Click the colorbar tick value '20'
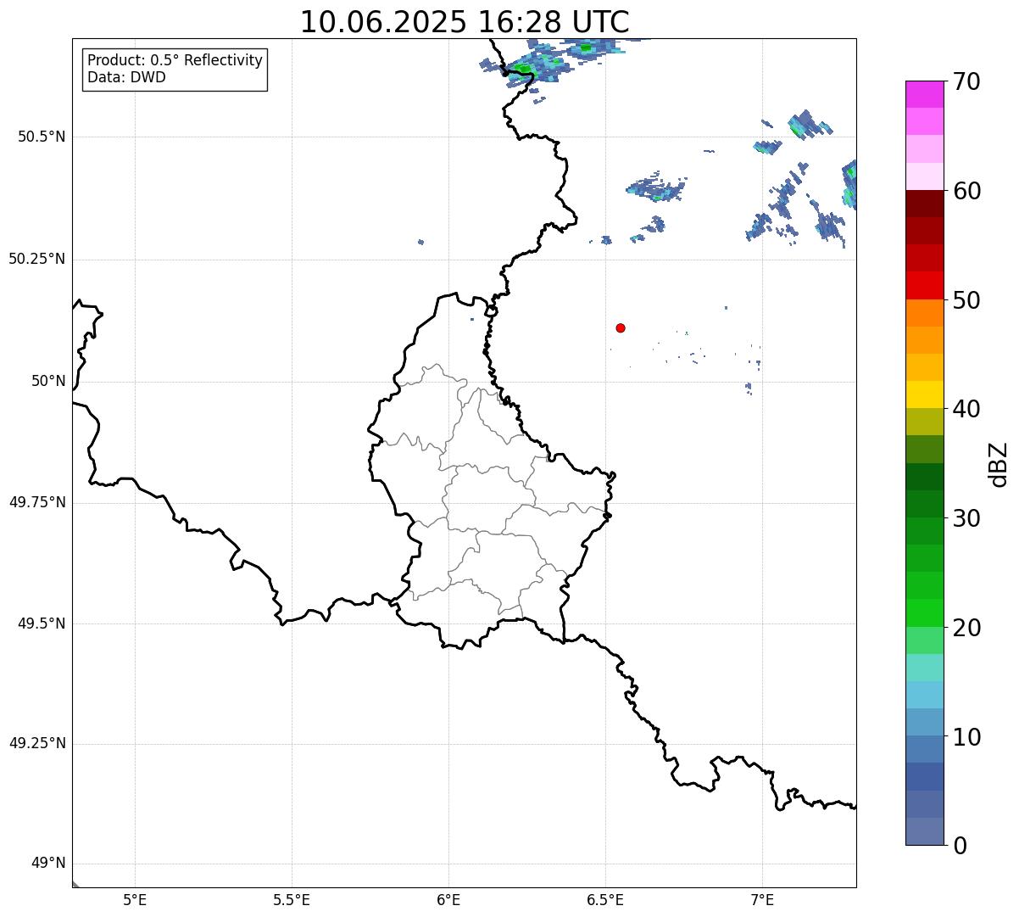This screenshot has width=1019, height=917. [966, 628]
